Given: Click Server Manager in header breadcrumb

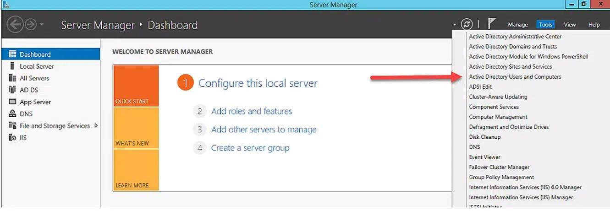Looking at the screenshot, I should 98,25.
